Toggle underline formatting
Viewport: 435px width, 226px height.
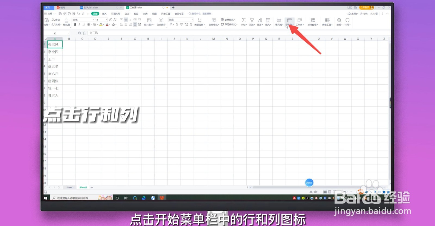pyautogui.click(x=84, y=24)
